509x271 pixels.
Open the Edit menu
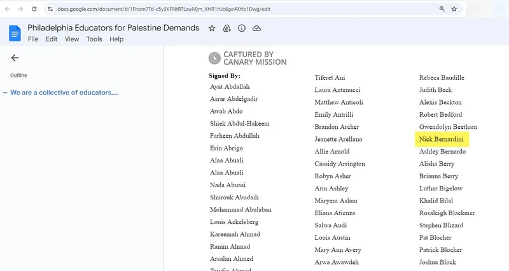tap(52, 39)
